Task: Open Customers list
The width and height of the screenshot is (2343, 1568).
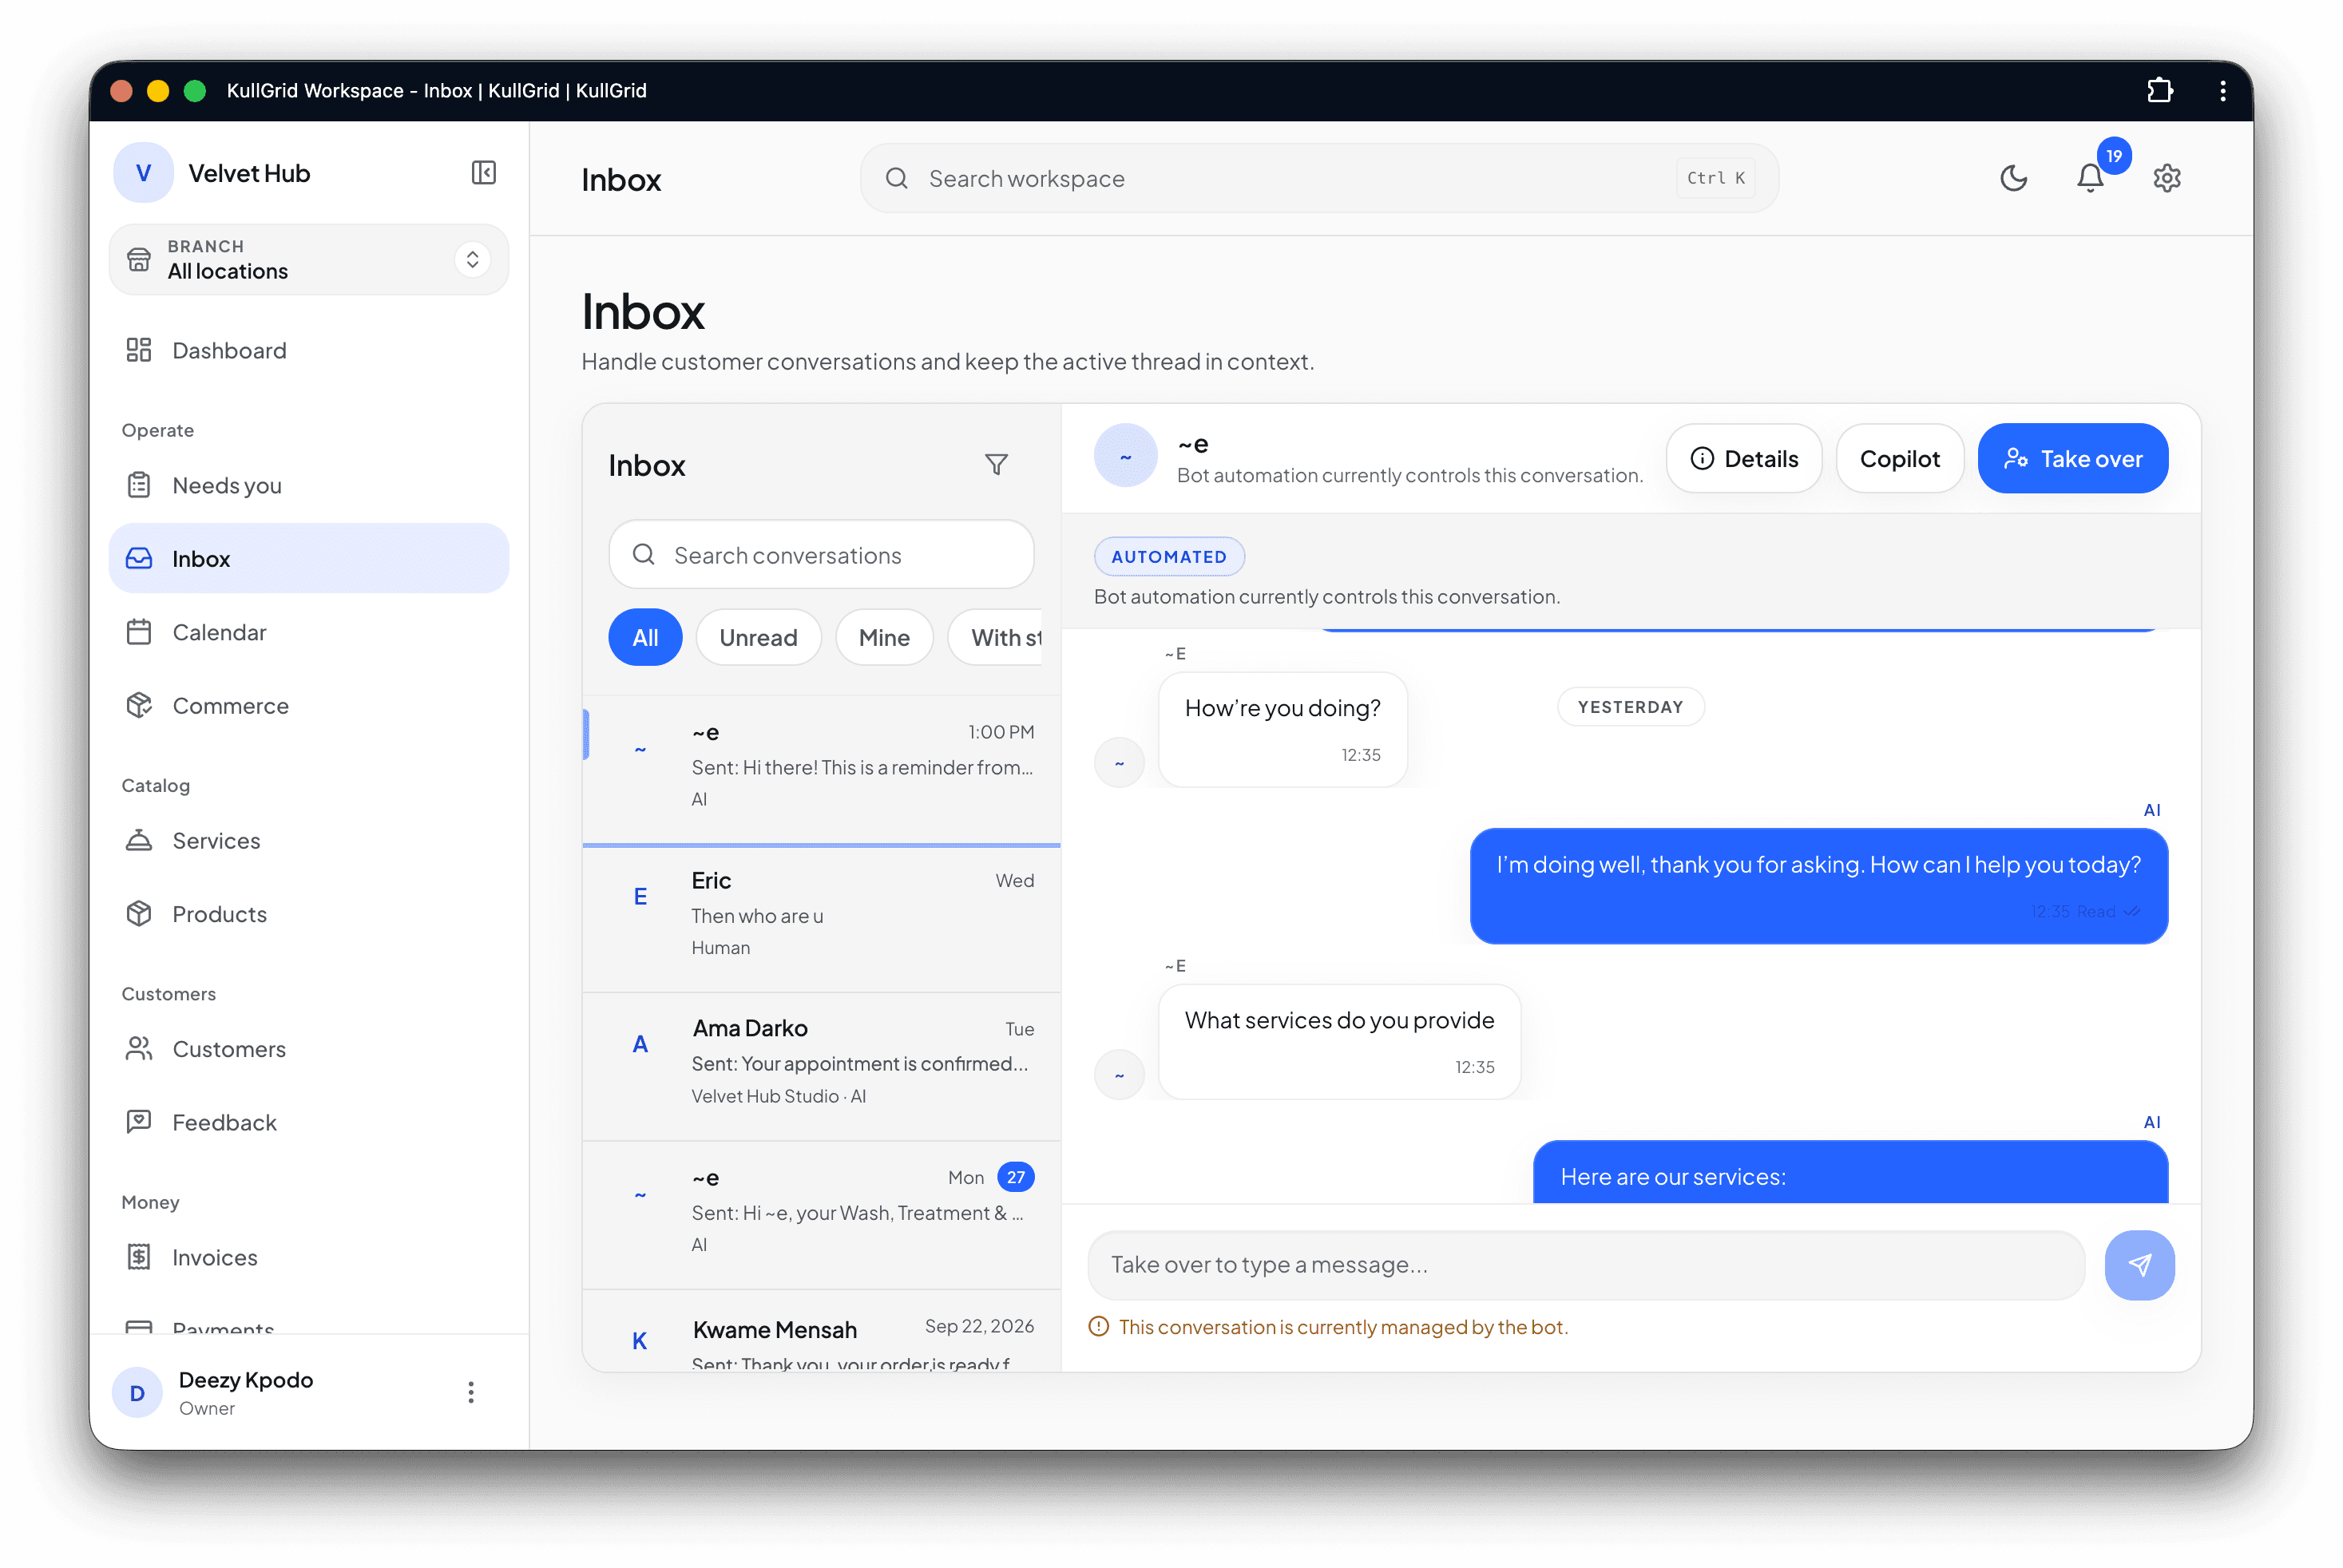Action: coord(308,1048)
